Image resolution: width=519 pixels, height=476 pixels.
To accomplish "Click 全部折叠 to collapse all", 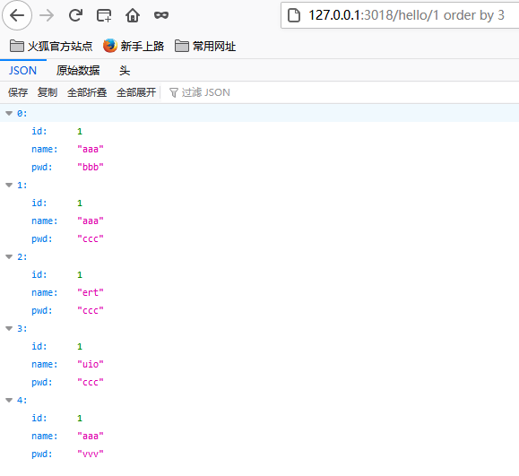I will tap(87, 92).
